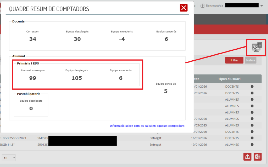Sort by the Tipus d'usuari column header
This screenshot has height=167, width=268.
point(229,79)
